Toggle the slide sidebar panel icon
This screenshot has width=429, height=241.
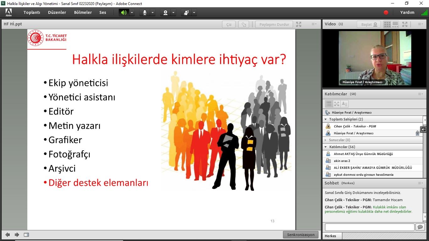[26, 235]
